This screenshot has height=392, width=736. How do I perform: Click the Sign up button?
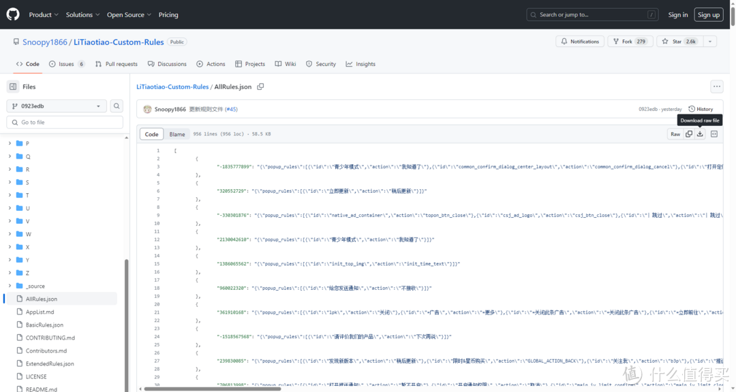coord(708,14)
